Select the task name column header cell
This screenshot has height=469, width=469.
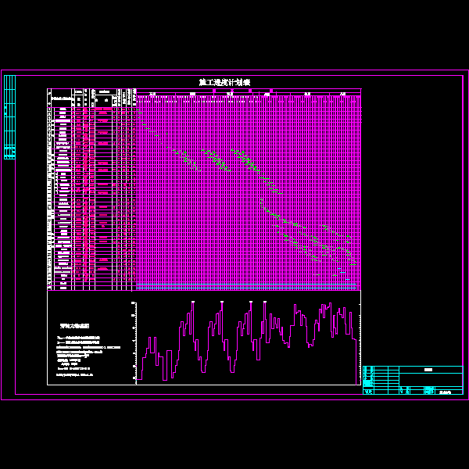point(63,98)
